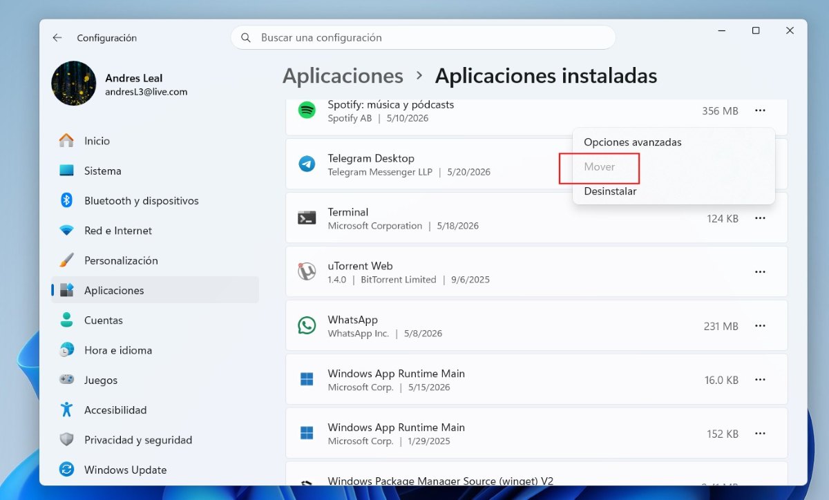Click the WhatsApp Inc. publisher text
This screenshot has height=500, width=829.
click(x=358, y=334)
